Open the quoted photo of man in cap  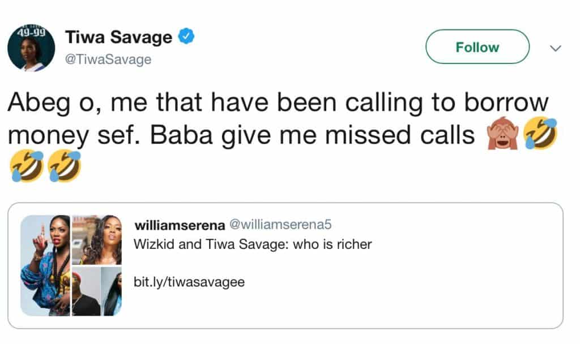(85, 291)
